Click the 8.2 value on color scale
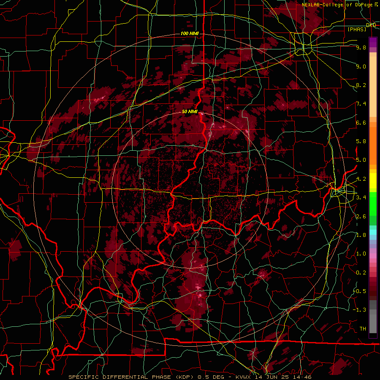The image size is (380, 380). click(361, 85)
